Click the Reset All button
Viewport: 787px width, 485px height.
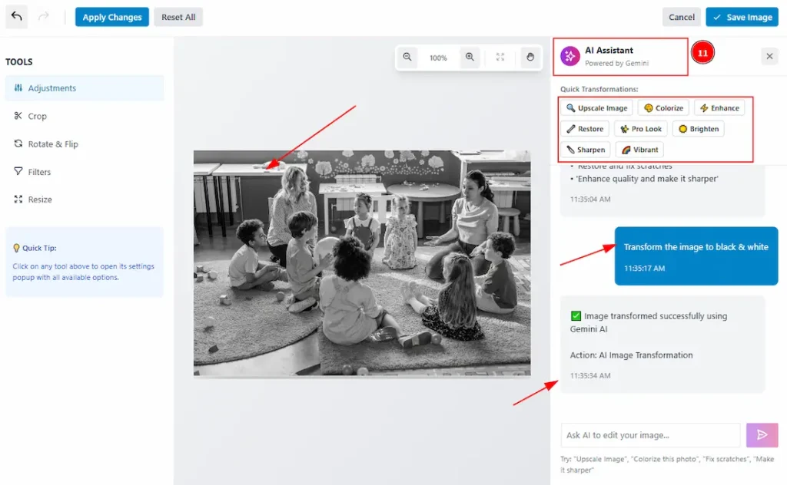(178, 17)
